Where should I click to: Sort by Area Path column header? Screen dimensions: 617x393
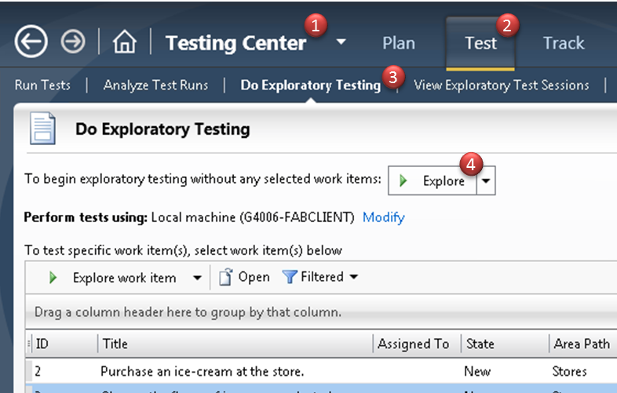(x=583, y=344)
